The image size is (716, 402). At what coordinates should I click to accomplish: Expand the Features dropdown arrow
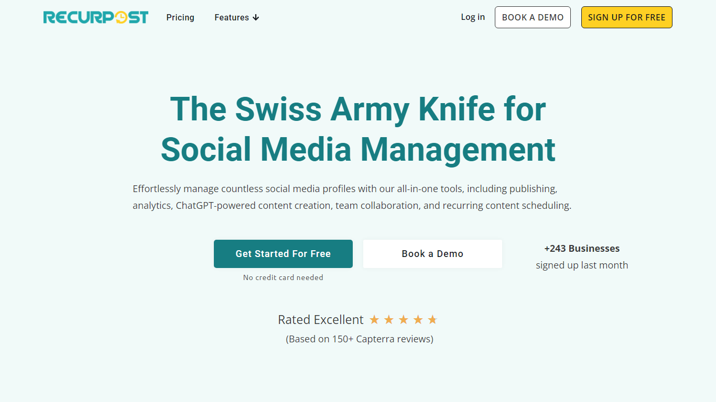coord(256,18)
